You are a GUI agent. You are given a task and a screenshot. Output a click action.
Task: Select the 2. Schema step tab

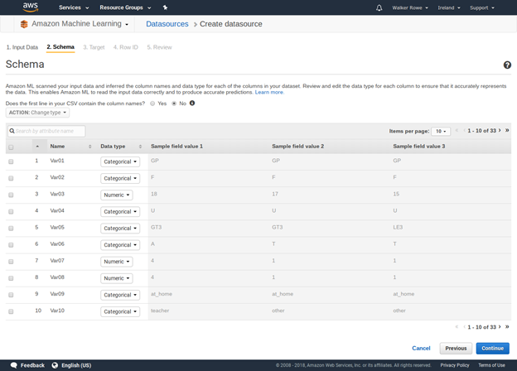60,46
